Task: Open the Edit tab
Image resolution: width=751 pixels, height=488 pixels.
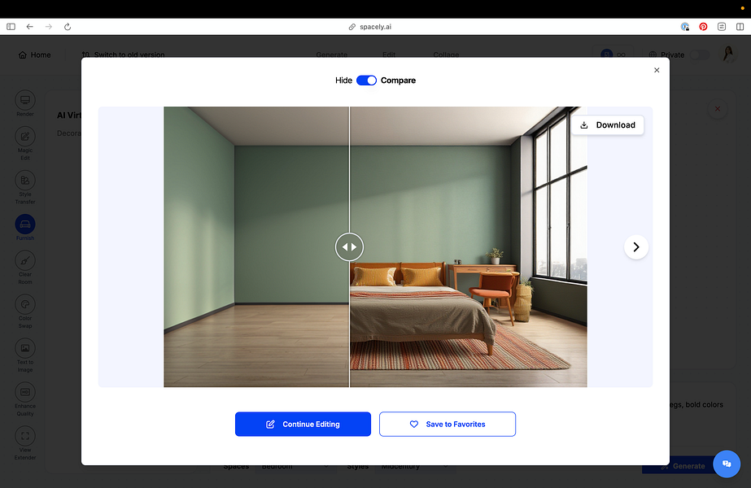Action: click(x=389, y=55)
